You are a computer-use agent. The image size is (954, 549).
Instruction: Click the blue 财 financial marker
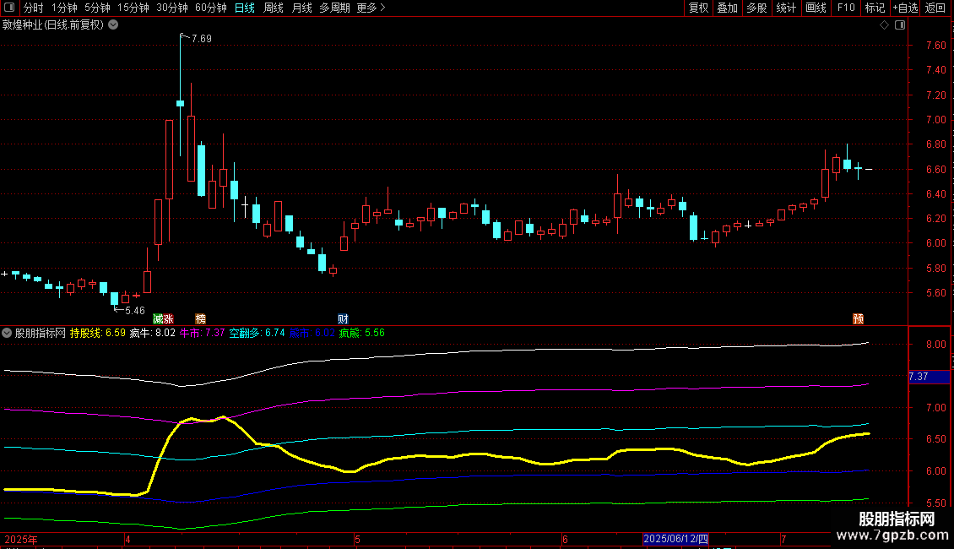[x=343, y=319]
